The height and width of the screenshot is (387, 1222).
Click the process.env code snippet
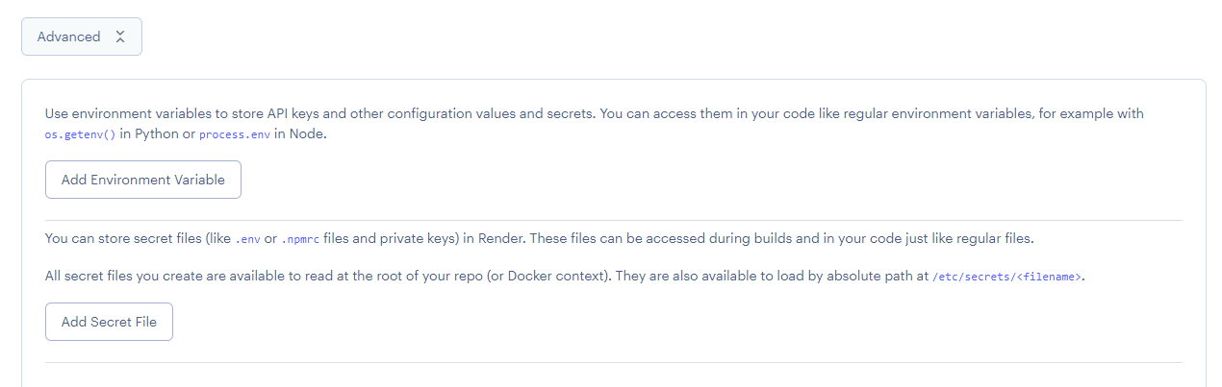(235, 134)
